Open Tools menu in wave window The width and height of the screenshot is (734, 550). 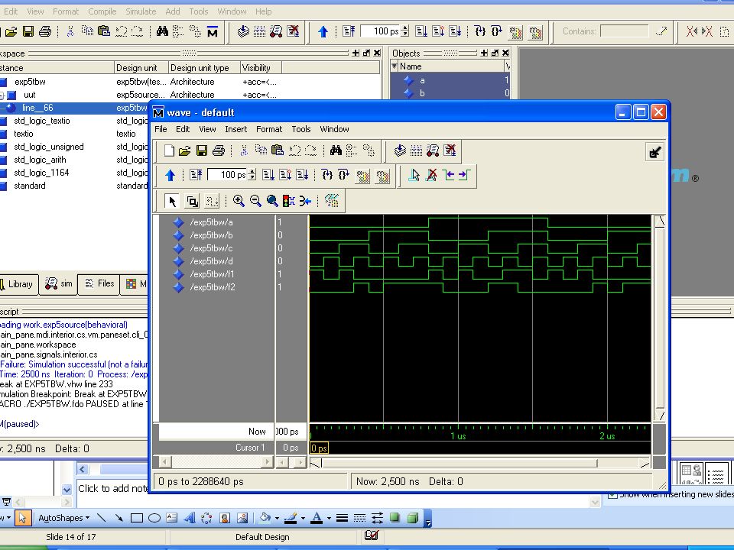tap(301, 129)
